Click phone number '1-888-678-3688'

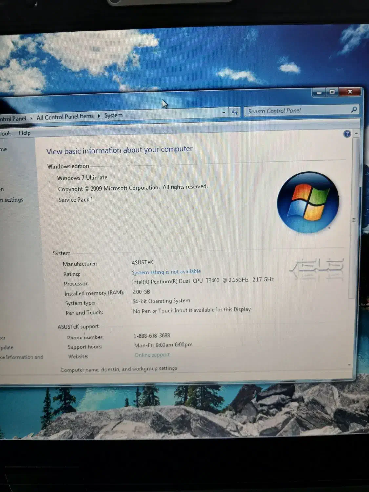152,336
